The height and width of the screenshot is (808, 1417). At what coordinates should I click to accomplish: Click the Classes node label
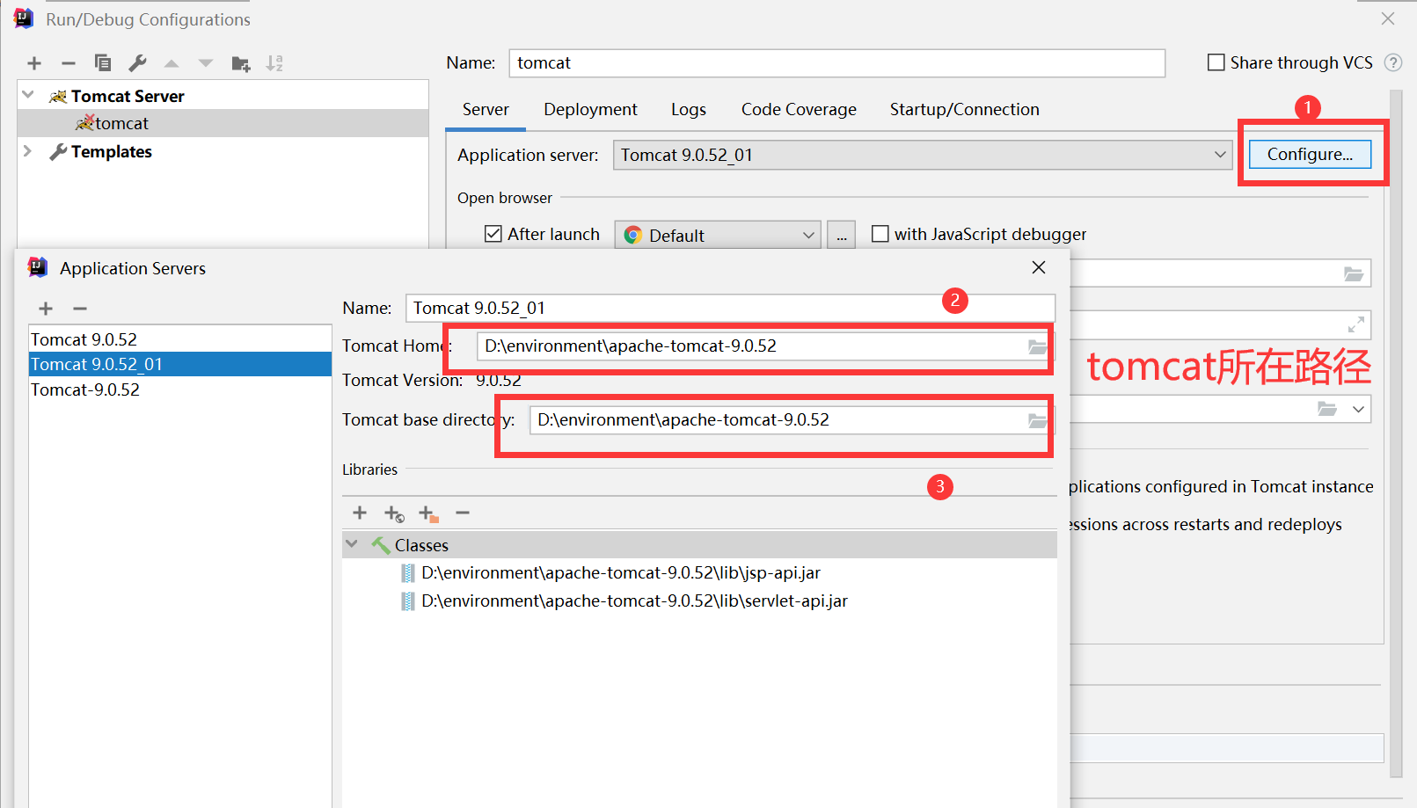pos(421,545)
